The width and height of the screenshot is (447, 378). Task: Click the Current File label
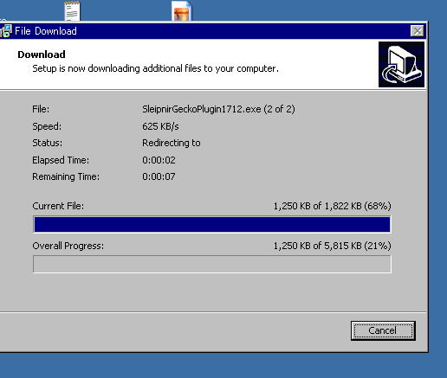coord(58,206)
